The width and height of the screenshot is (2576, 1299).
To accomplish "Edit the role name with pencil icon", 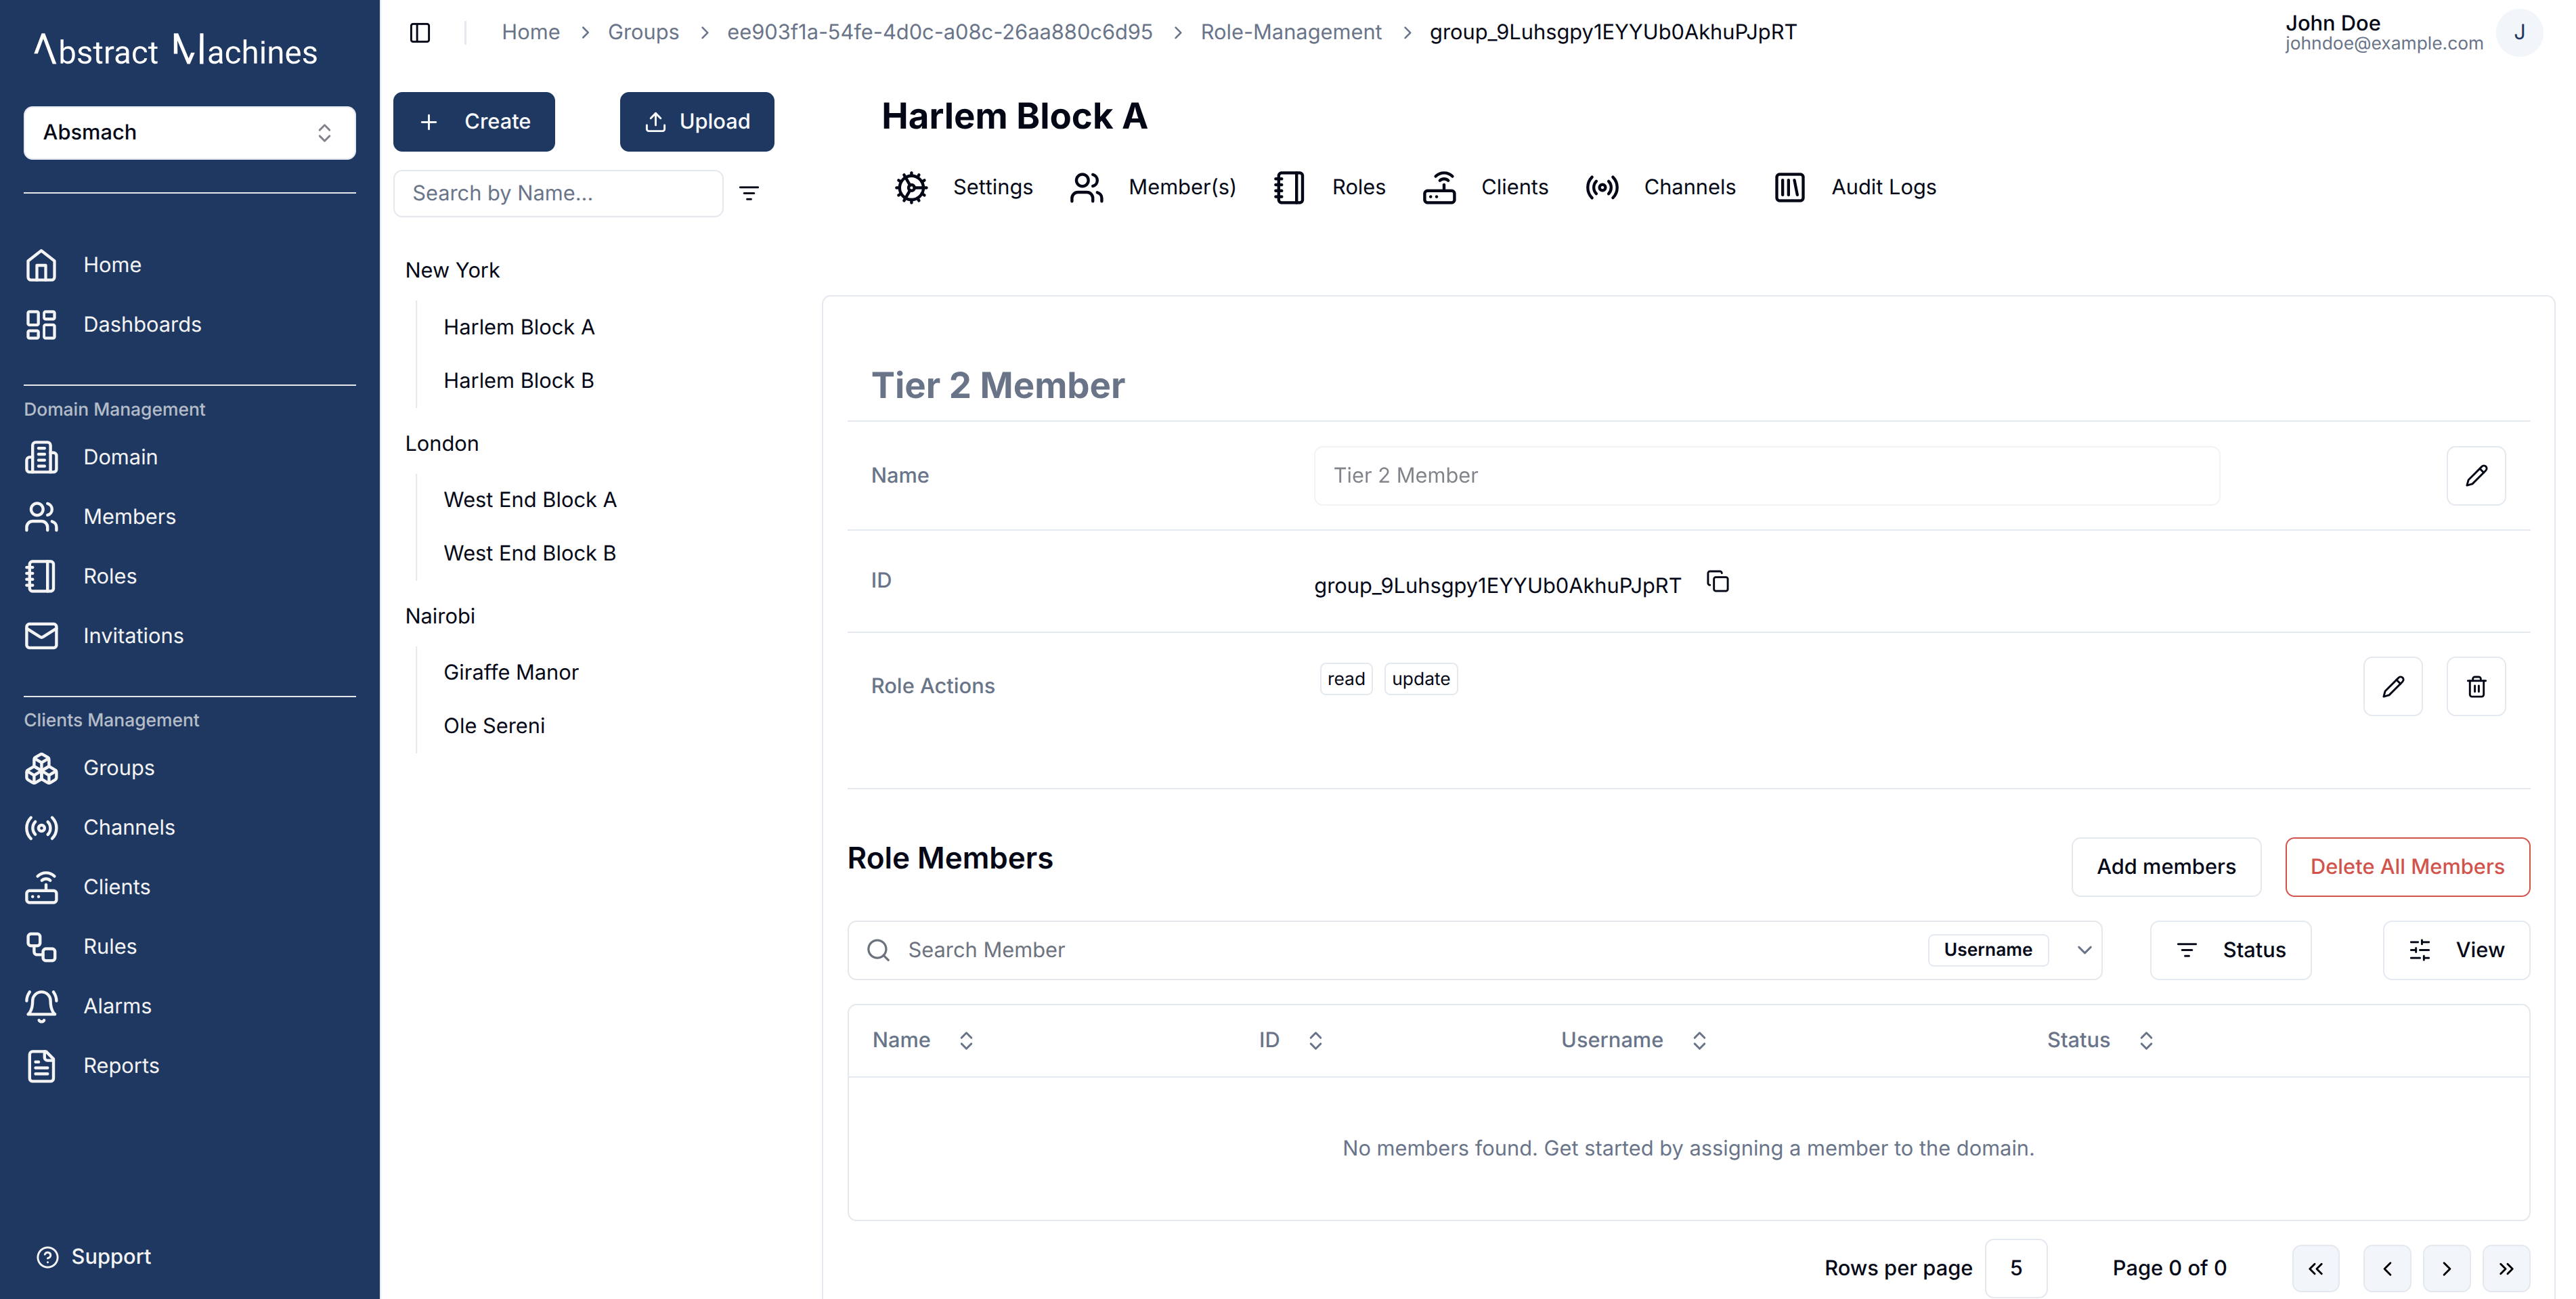I will 2476,476.
